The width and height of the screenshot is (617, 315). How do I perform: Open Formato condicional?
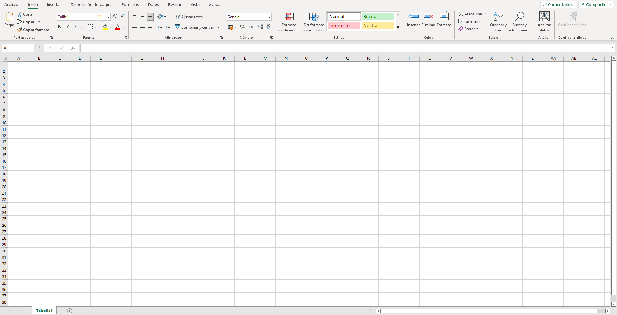pyautogui.click(x=289, y=22)
